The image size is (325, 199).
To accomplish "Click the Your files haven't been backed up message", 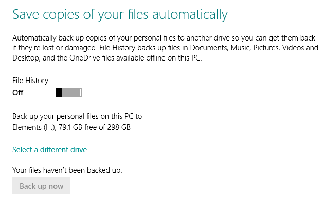I will 67,170.
